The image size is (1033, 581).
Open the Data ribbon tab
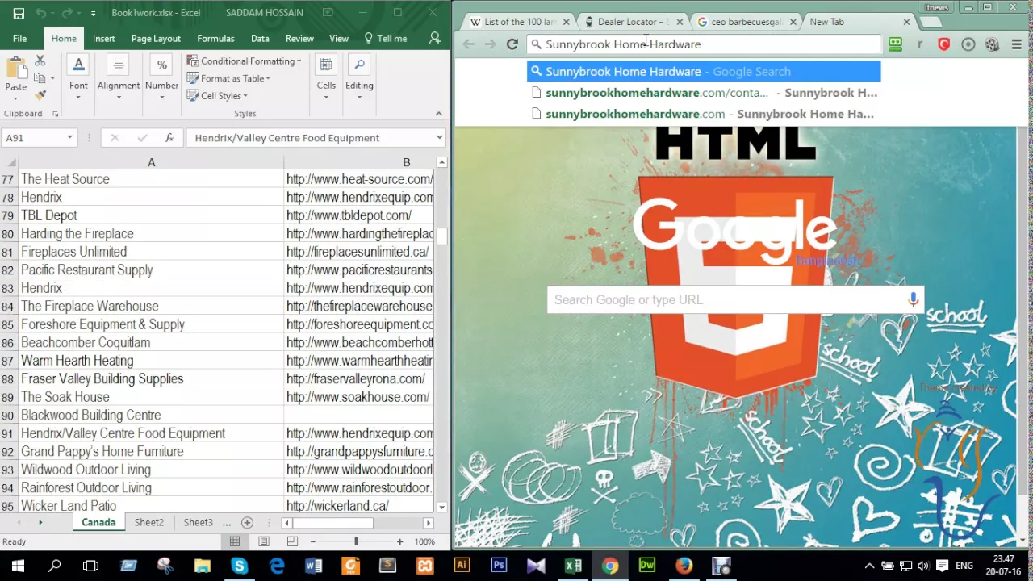(x=260, y=38)
